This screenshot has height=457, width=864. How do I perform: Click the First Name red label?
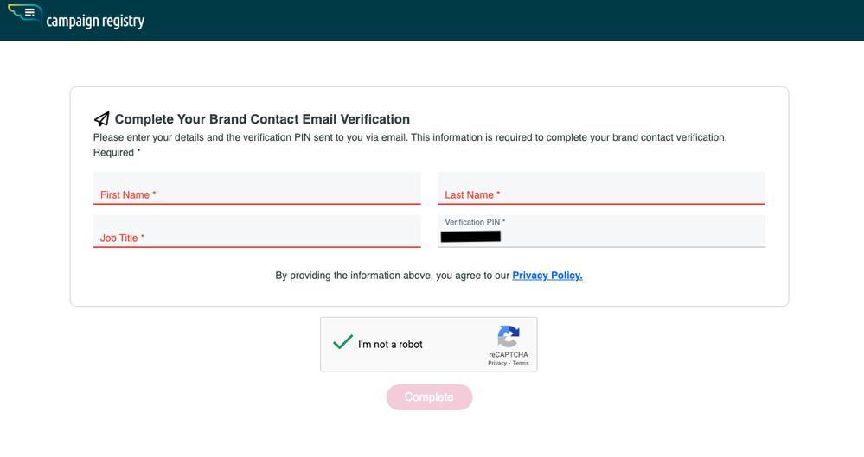(x=128, y=195)
